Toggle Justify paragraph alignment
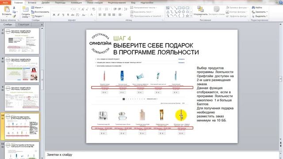The width and height of the screenshot is (283, 159). [114, 15]
